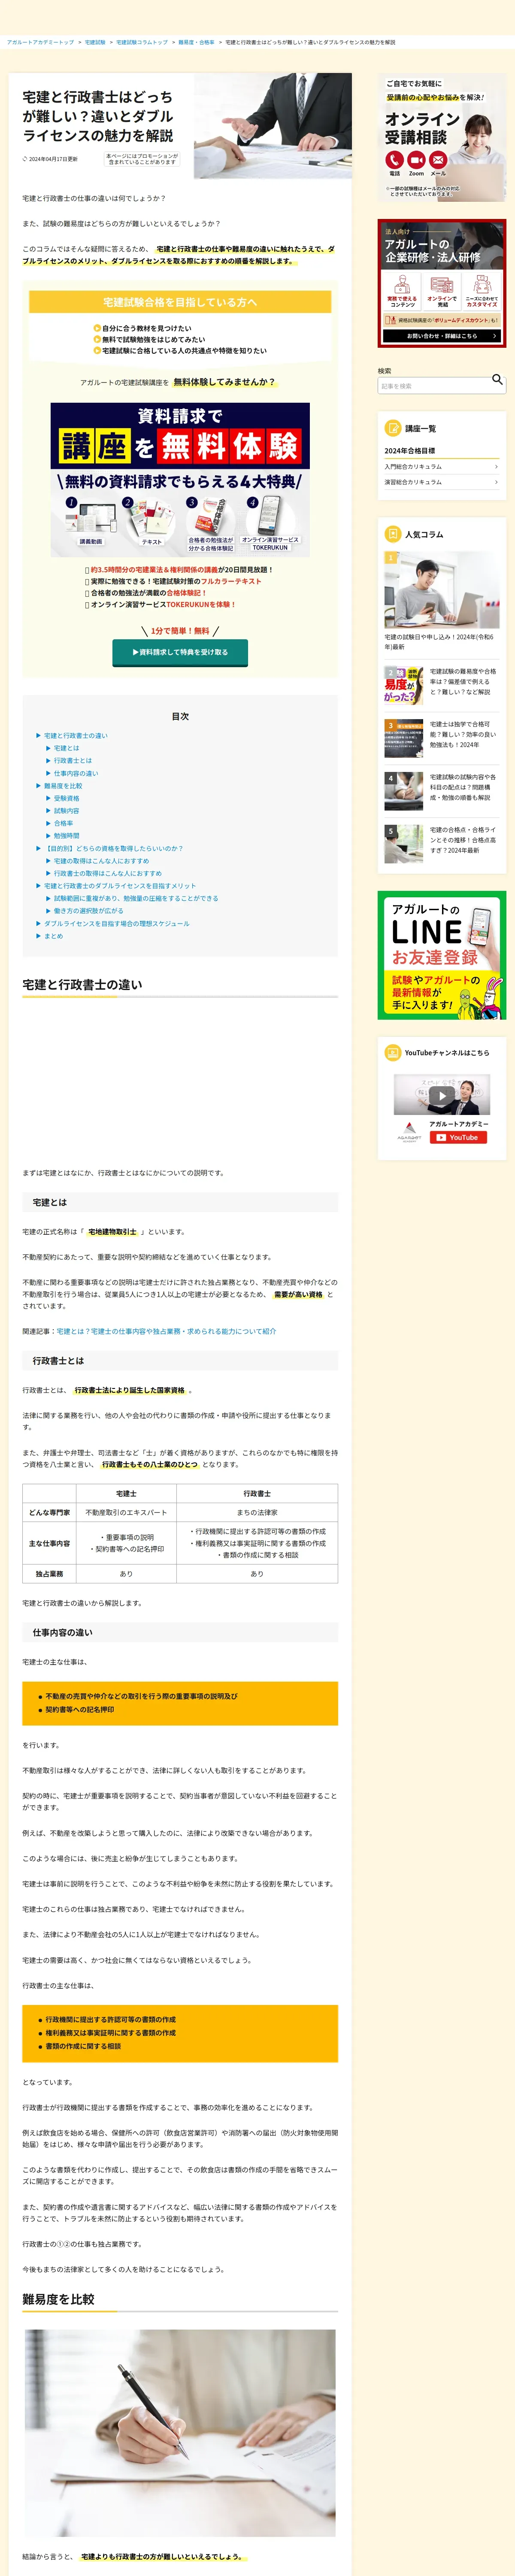
Task: Jump to 宅建とは in table of contents
Action: [66, 748]
